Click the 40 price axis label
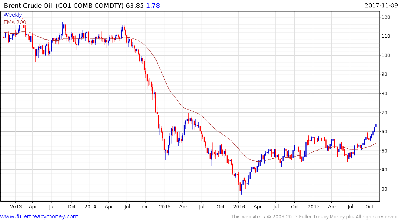 [x=384, y=170]
